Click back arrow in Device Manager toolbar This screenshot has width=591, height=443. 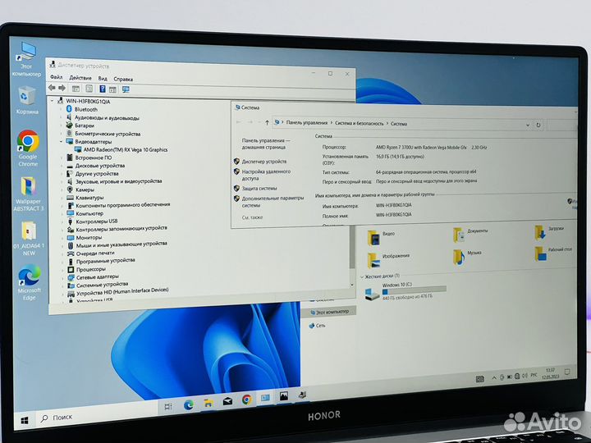53,88
